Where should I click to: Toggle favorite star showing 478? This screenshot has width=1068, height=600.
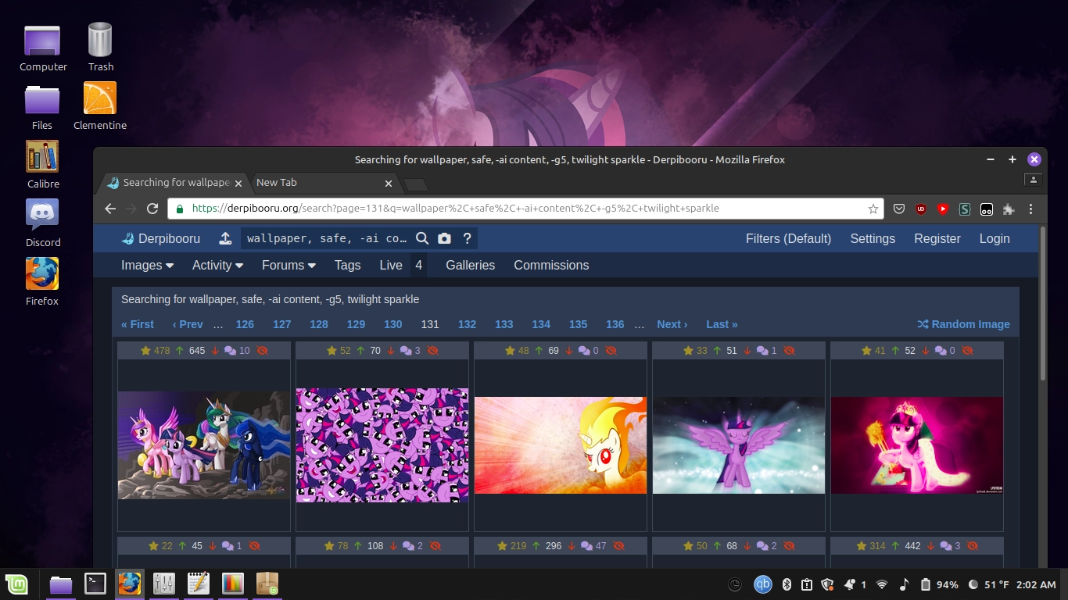coord(155,351)
